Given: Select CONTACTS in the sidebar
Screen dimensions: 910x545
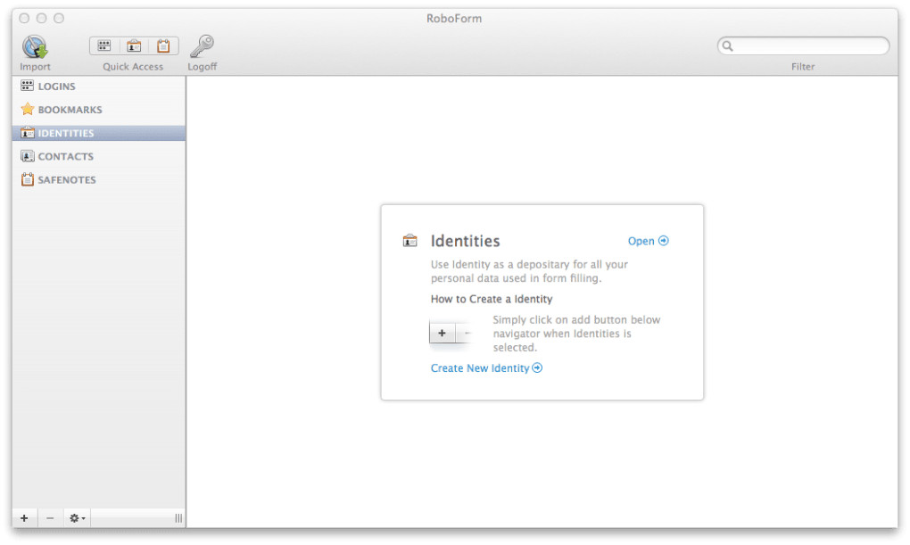Looking at the screenshot, I should 99,156.
